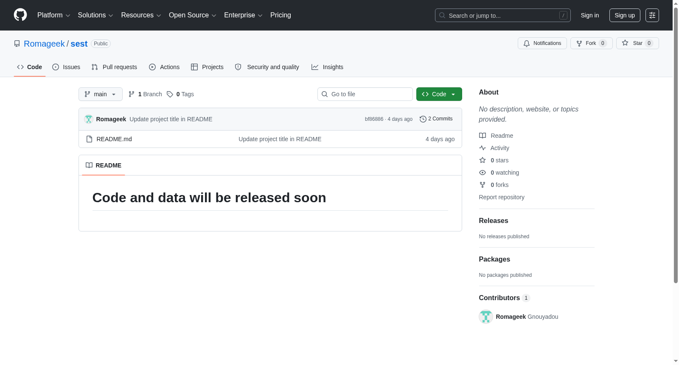Open the appearance settings icon button
The height and width of the screenshot is (365, 679).
coord(652,15)
